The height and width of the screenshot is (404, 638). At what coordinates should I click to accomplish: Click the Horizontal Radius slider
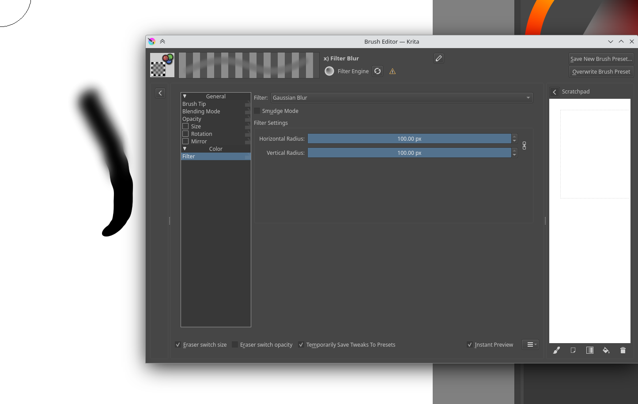(409, 139)
